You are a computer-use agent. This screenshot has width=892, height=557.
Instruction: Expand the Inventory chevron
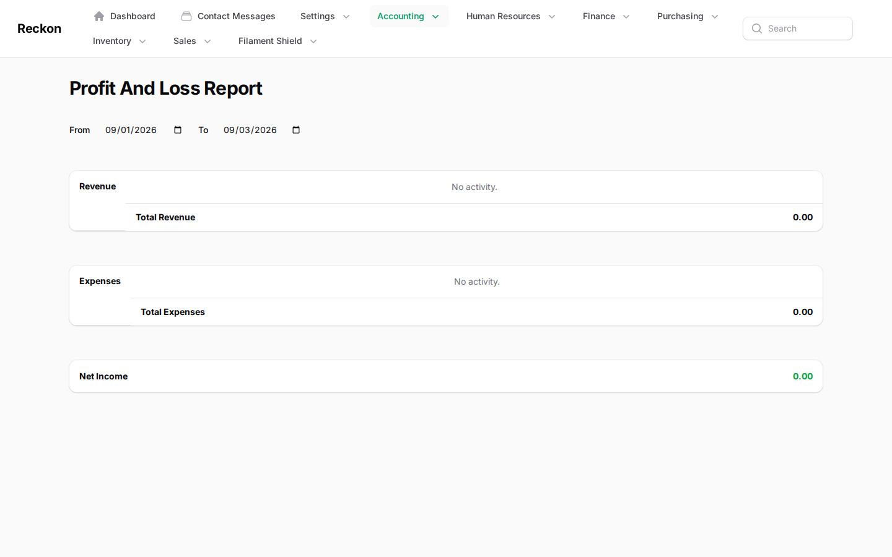(x=142, y=41)
